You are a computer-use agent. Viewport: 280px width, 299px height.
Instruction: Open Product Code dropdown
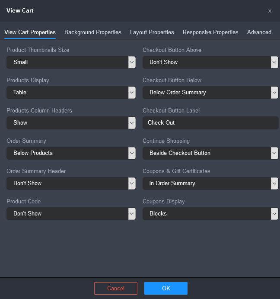pyautogui.click(x=71, y=214)
